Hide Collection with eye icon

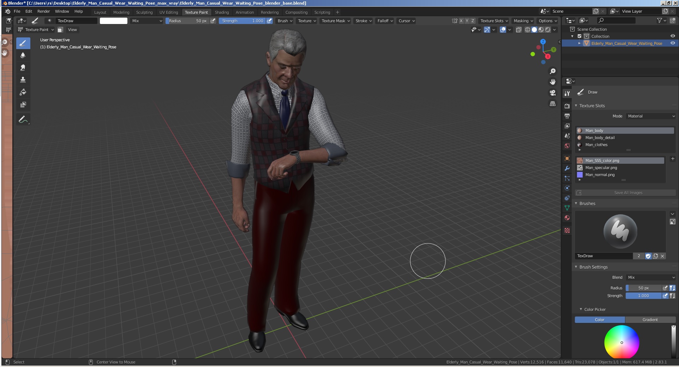point(673,36)
